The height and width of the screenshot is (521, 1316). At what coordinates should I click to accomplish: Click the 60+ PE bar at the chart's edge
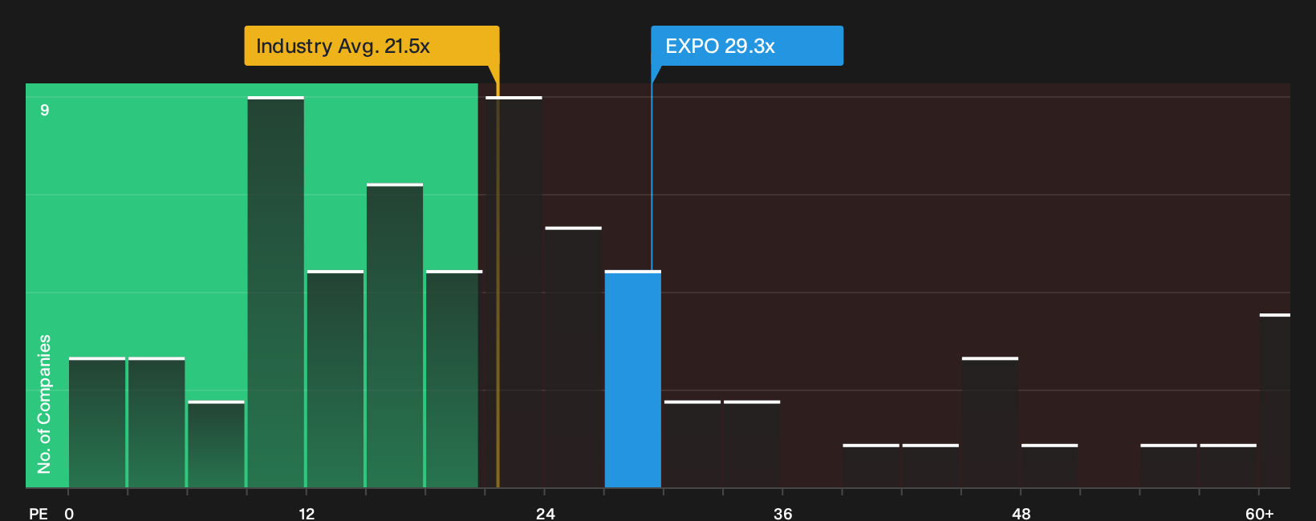tap(1275, 401)
